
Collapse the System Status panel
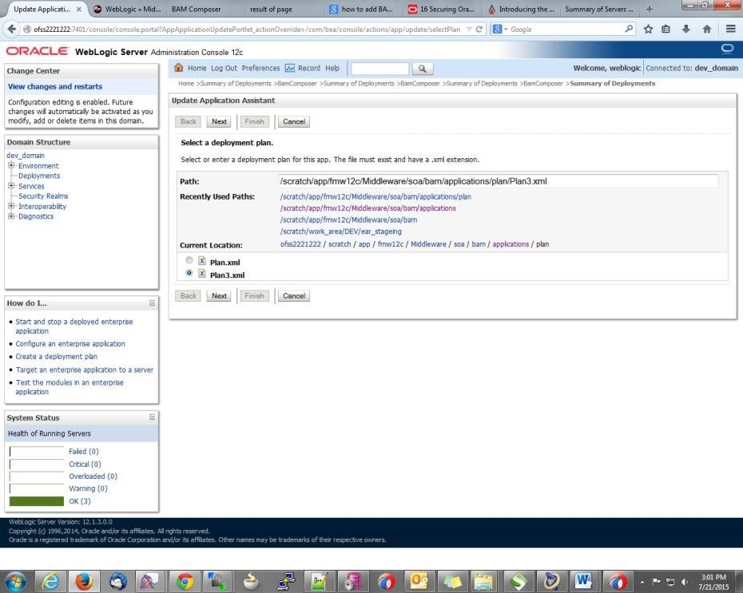[152, 417]
